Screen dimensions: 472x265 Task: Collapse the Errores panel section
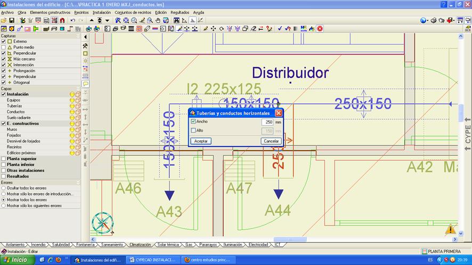click(x=78, y=182)
